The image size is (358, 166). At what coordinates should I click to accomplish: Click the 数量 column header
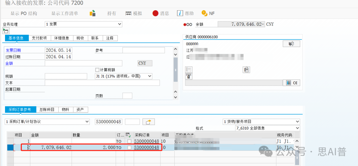pos(94,135)
